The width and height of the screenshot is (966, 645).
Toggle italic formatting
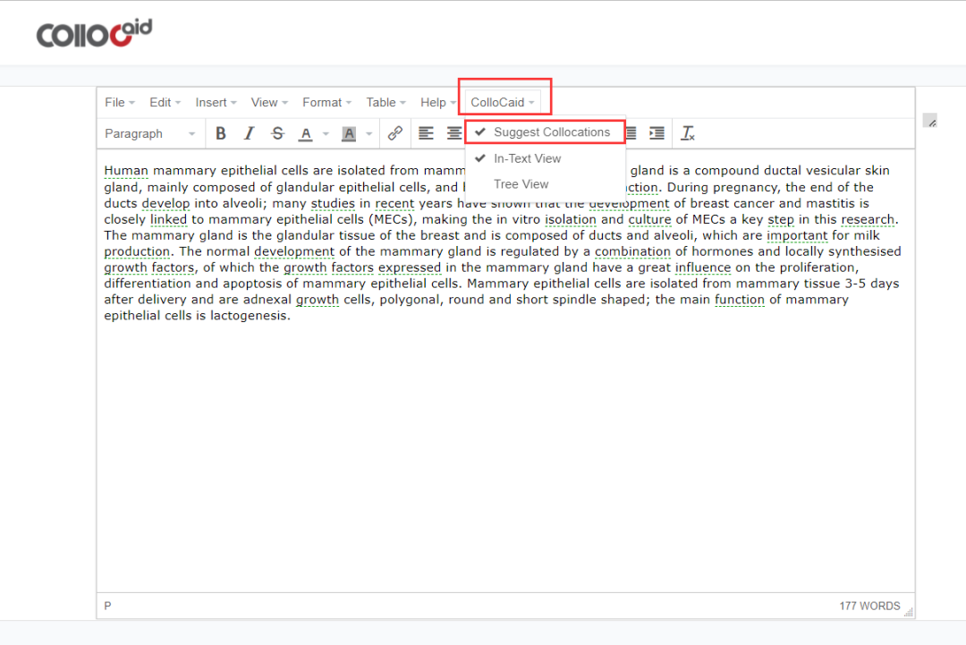pos(249,133)
